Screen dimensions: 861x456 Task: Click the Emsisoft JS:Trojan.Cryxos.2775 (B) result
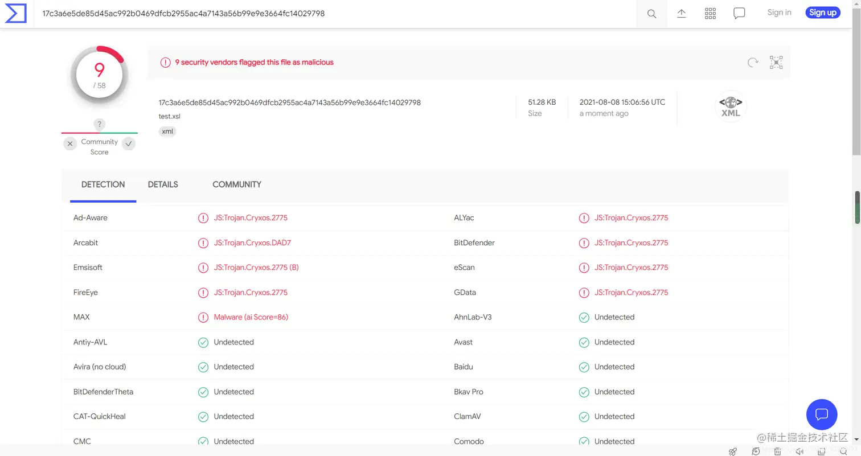pos(256,268)
